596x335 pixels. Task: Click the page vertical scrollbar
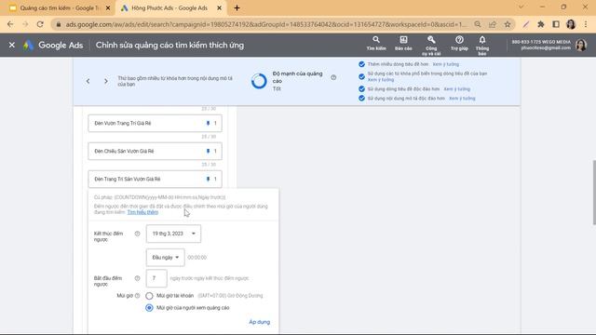click(594, 193)
